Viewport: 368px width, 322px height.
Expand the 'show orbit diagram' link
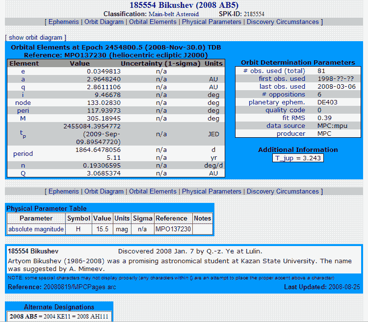[x=36, y=38]
